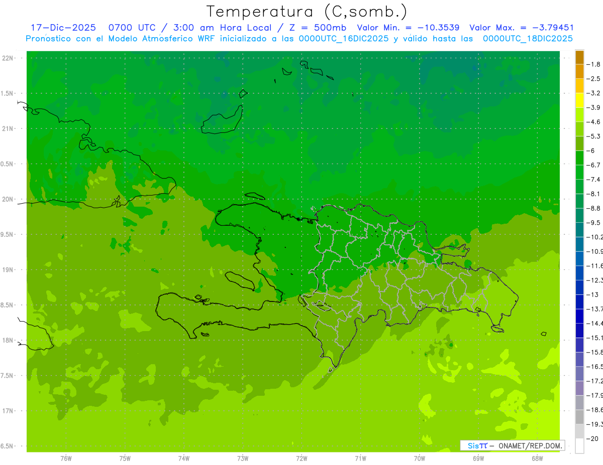
Task: Click the '17N' latitude label
Action: point(8,411)
